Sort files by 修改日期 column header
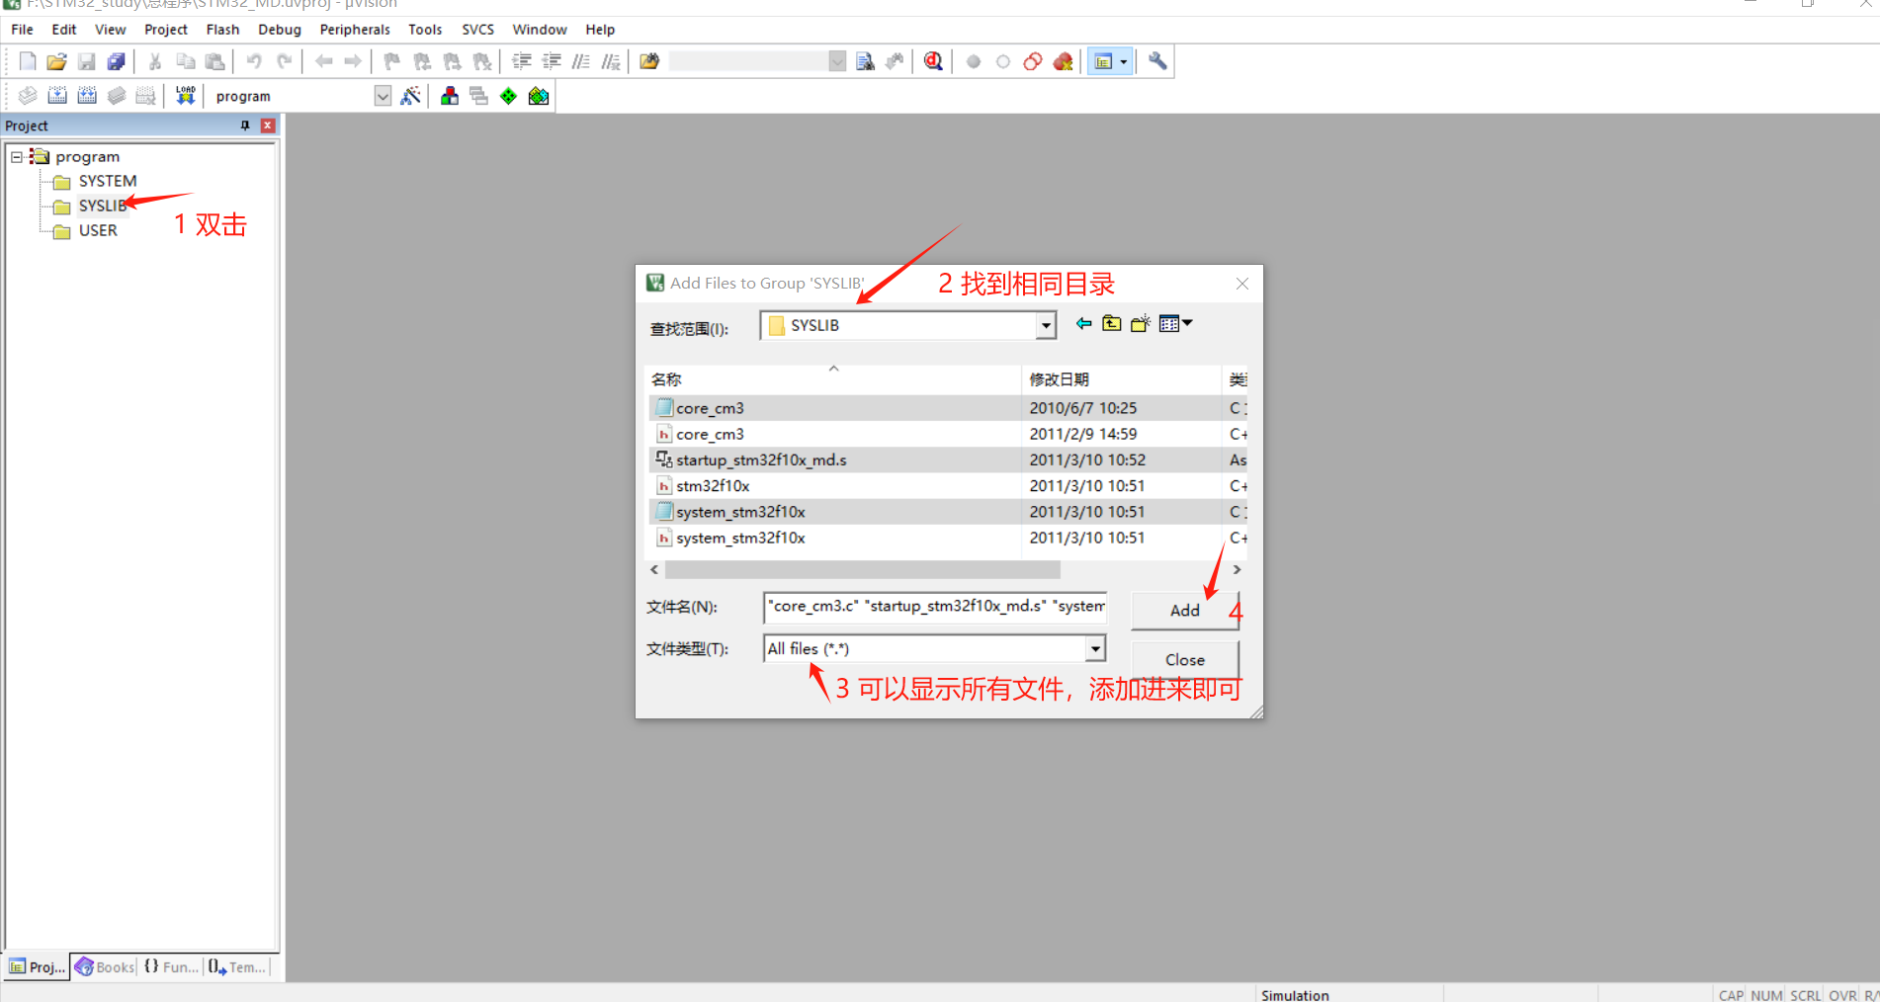 [1121, 379]
